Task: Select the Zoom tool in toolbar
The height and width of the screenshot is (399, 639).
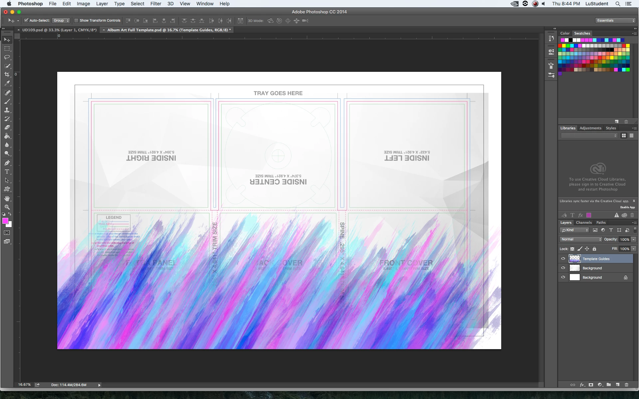Action: (x=7, y=207)
